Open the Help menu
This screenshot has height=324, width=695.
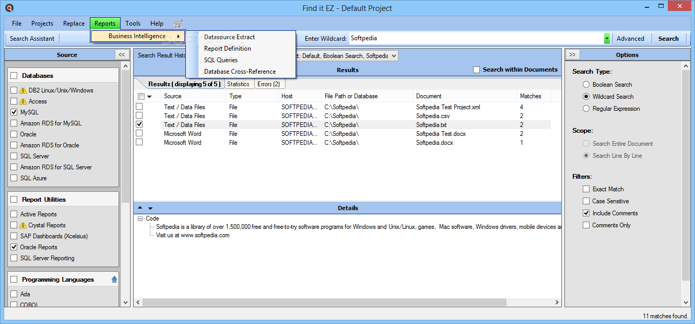pyautogui.click(x=157, y=24)
